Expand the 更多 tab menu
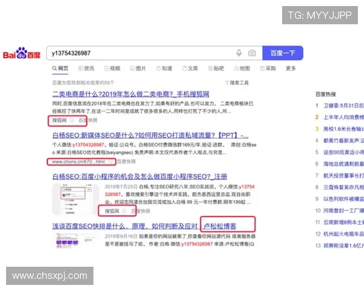 coord(291,69)
